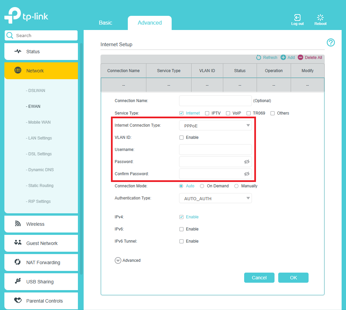346x310 pixels.
Task: Expand the Advanced settings section
Action: [118, 260]
